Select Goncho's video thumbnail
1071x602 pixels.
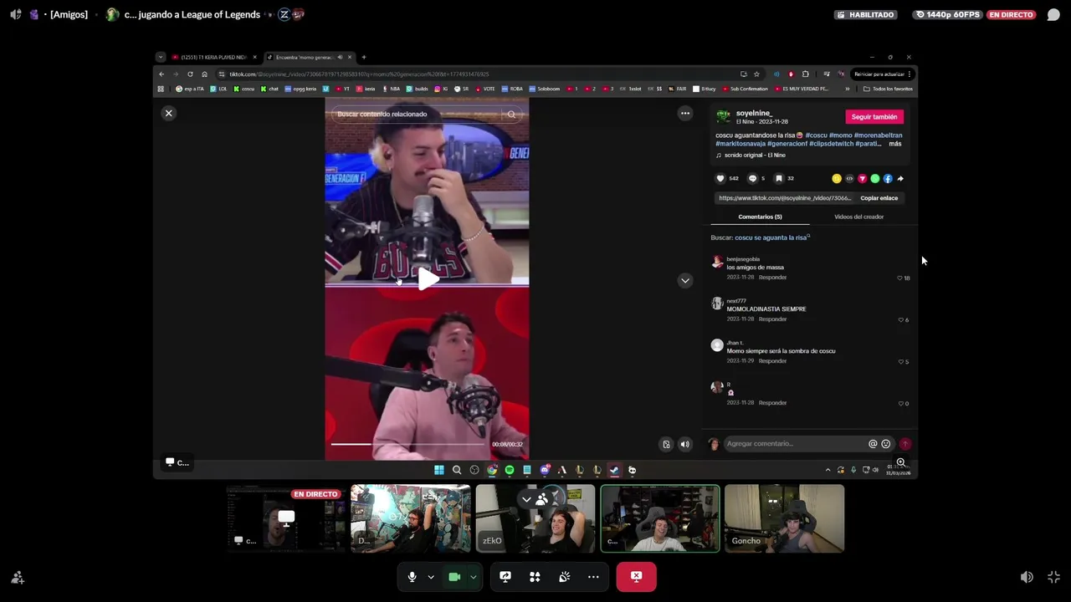[x=784, y=518]
